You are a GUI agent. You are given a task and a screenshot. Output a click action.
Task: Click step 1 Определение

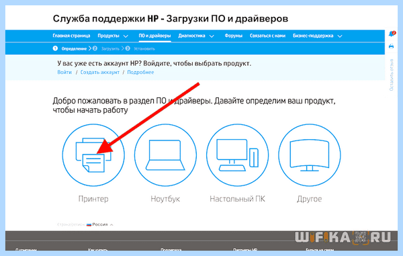tap(70, 48)
